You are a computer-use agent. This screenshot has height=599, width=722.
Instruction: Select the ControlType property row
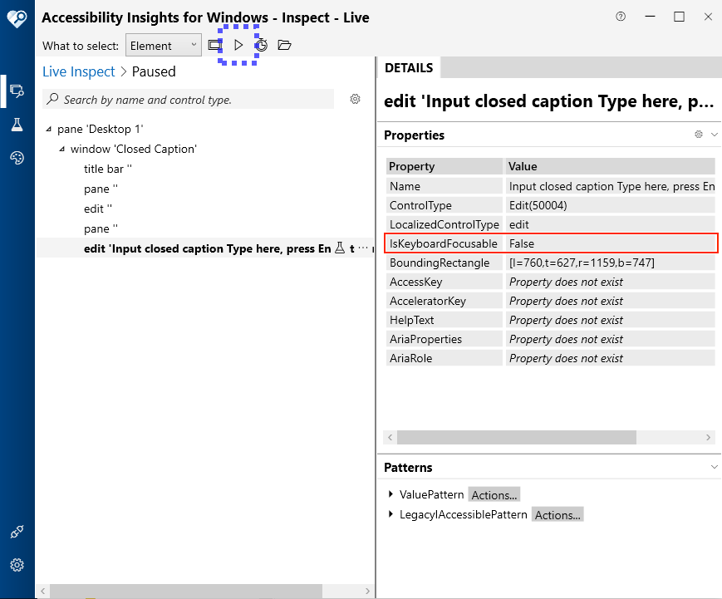coord(550,205)
